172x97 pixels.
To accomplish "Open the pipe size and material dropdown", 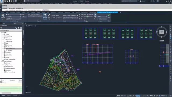I will click(35, 16).
